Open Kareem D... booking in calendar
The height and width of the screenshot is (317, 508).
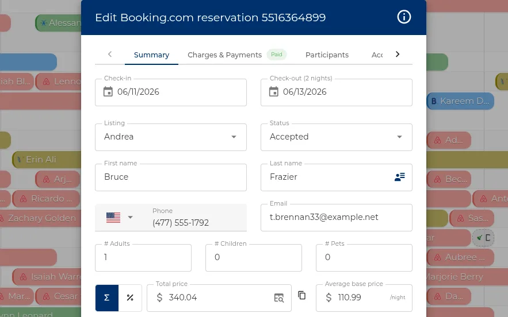pos(460,101)
